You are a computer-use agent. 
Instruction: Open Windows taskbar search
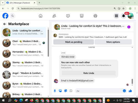tap(10, 100)
